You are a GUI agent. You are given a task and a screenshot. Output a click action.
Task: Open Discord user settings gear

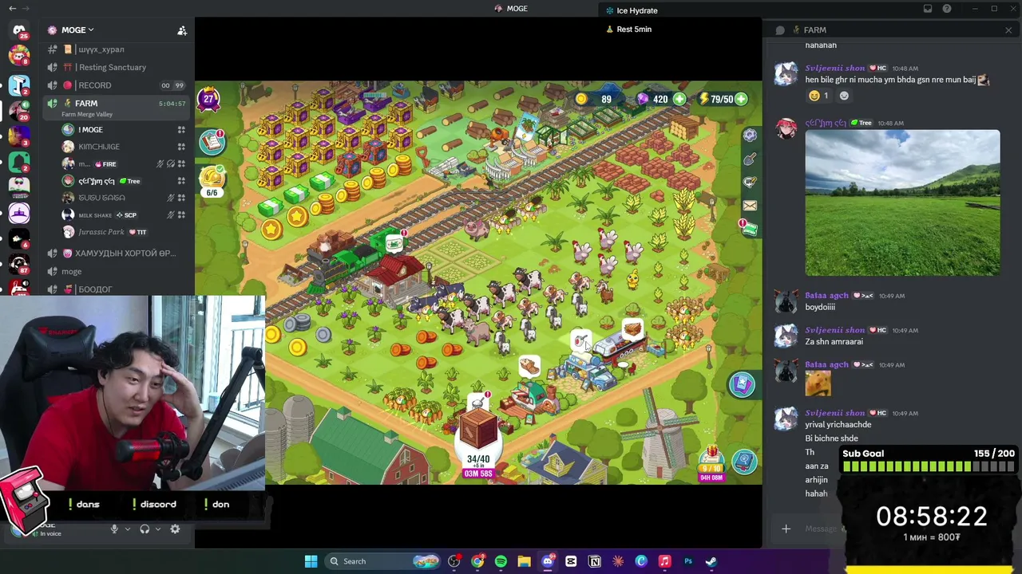175,529
